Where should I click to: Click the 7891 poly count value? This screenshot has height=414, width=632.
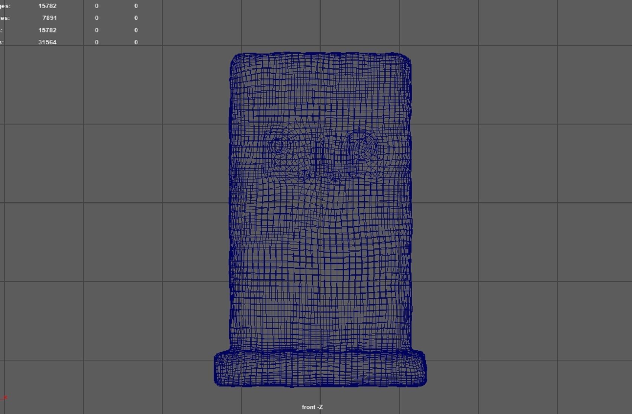click(49, 18)
